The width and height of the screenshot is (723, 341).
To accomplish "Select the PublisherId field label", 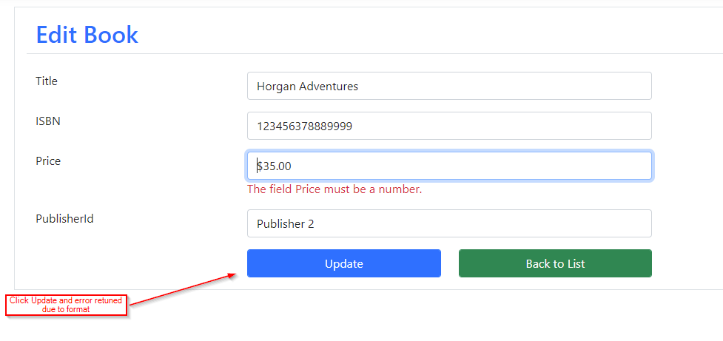I will coord(64,218).
